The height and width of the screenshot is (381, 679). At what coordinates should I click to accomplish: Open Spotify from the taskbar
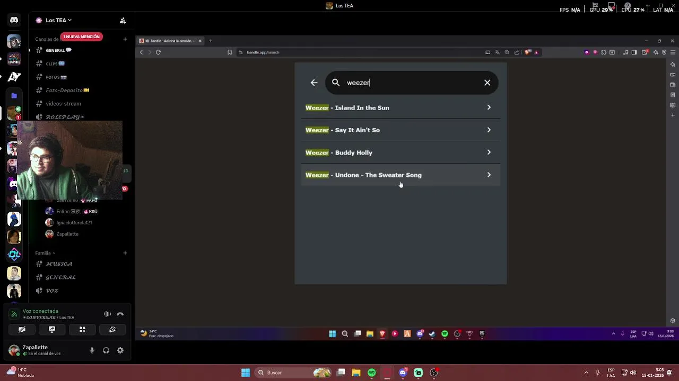click(x=371, y=373)
